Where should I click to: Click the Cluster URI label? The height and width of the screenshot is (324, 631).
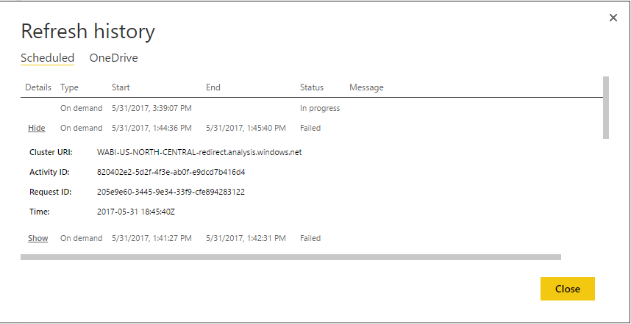pos(51,152)
